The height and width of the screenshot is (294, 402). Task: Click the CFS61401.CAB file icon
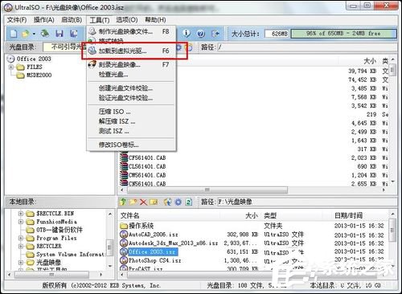(124, 157)
